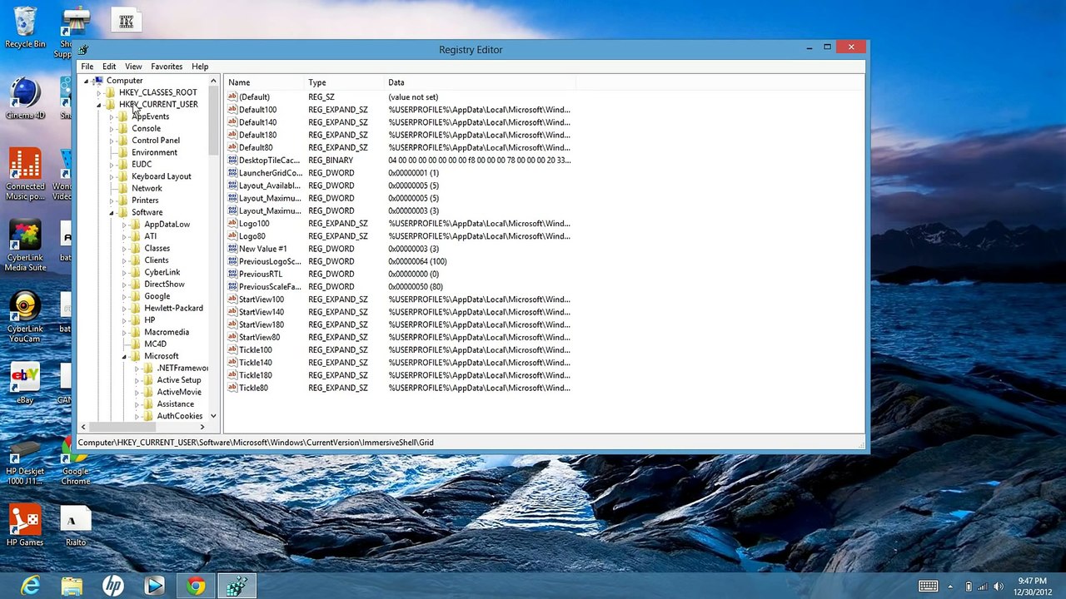Select the Environment folder icon
The width and height of the screenshot is (1066, 599).
(x=123, y=153)
